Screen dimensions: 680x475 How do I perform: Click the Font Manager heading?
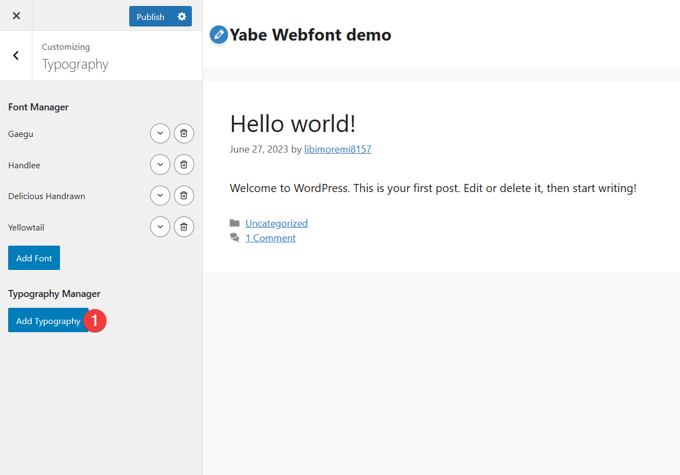(38, 107)
